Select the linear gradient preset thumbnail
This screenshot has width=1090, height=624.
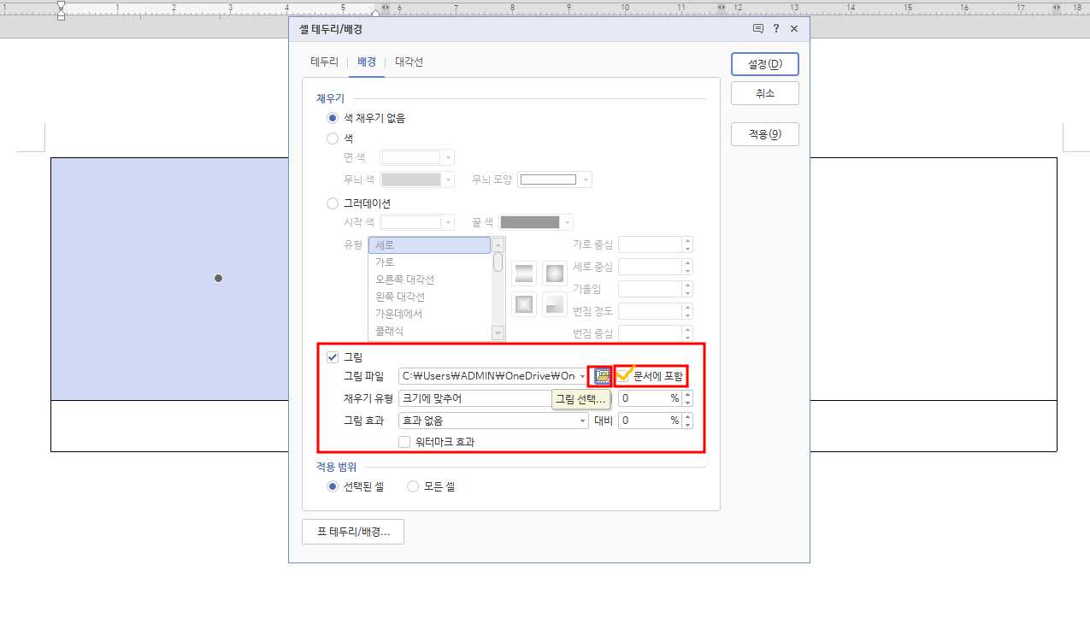pyautogui.click(x=524, y=274)
